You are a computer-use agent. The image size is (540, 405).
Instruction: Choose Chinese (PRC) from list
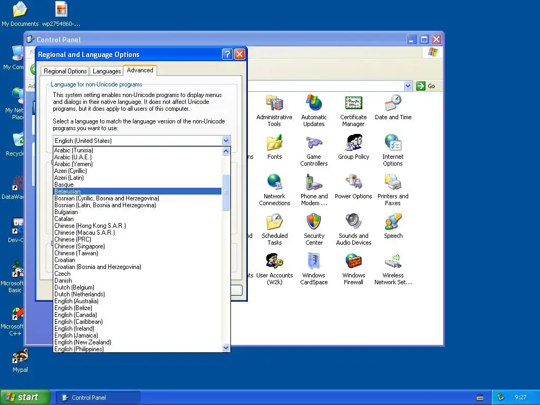pyautogui.click(x=138, y=239)
